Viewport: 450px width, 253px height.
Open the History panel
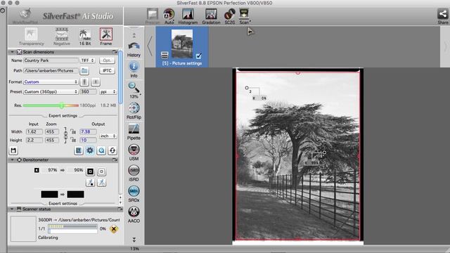134,49
